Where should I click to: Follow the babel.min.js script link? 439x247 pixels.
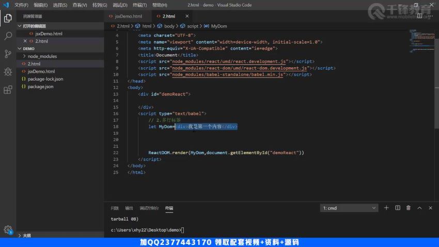227,74
